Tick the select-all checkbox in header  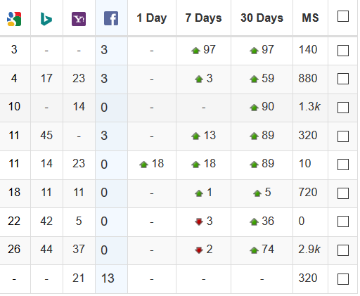pos(343,16)
